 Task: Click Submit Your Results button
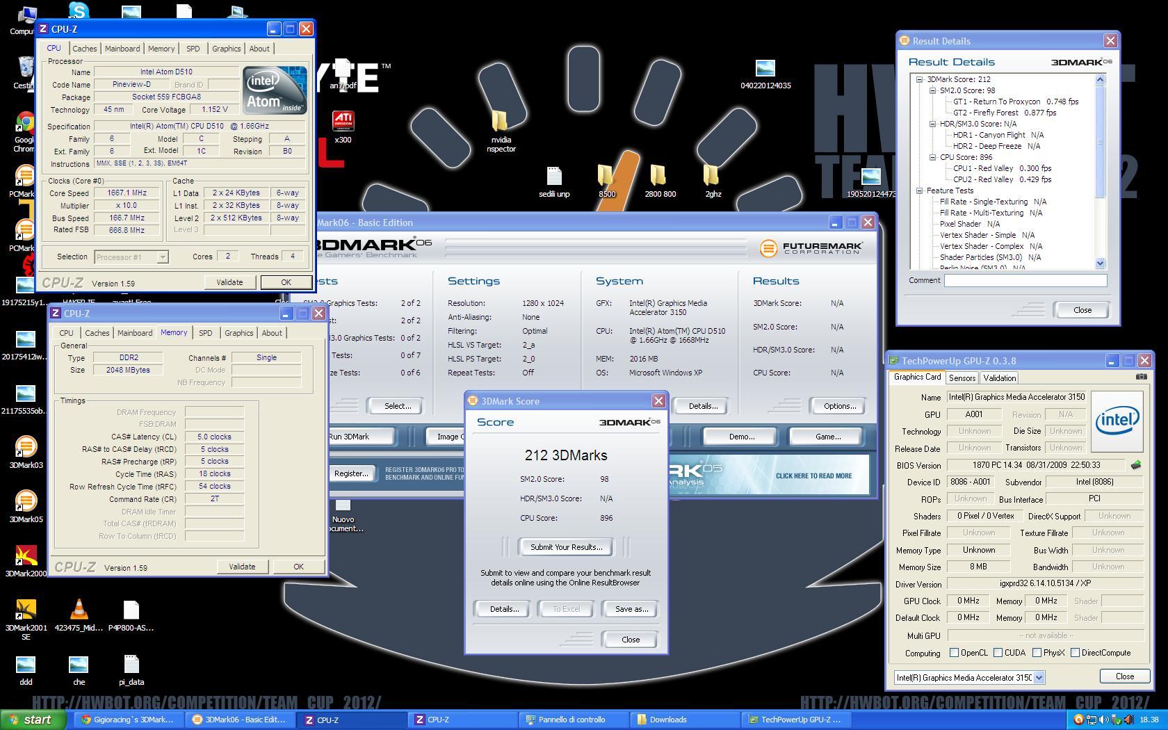[566, 547]
